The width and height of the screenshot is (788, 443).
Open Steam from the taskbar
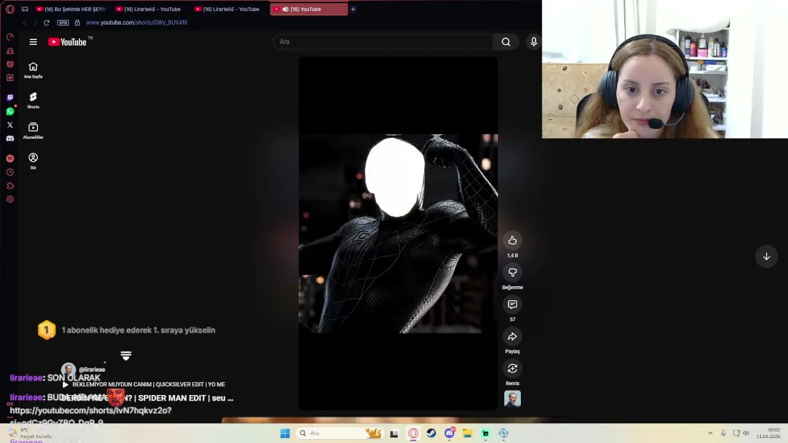click(431, 433)
